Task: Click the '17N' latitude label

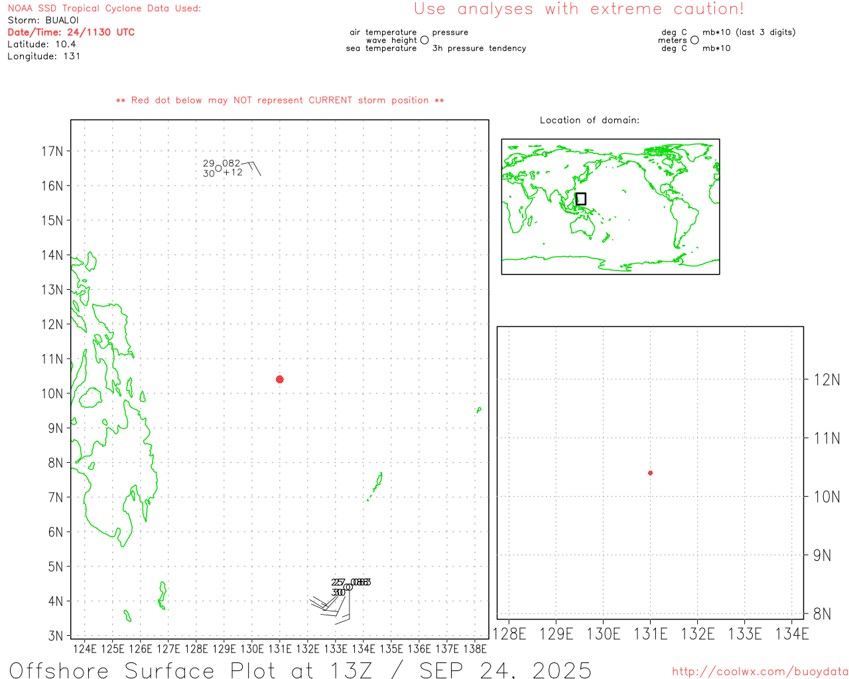Action: (52, 151)
